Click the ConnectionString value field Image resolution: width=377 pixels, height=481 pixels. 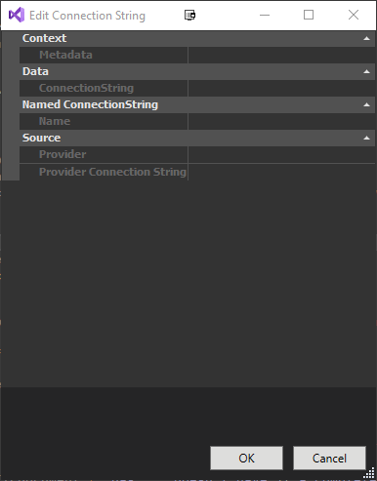tap(281, 88)
